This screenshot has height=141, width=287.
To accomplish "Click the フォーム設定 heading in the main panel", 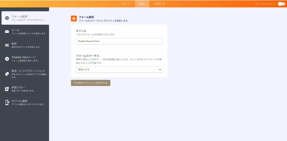I will coord(86,17).
